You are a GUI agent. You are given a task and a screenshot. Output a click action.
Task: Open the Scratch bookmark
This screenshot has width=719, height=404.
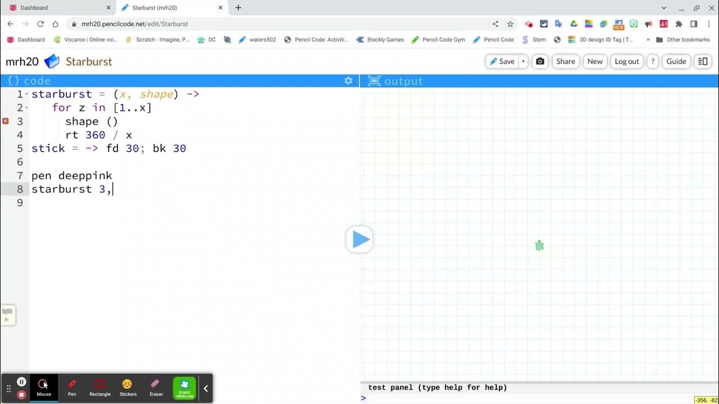(x=157, y=39)
